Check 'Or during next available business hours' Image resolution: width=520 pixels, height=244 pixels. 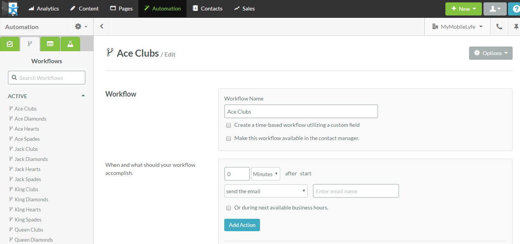(229, 208)
